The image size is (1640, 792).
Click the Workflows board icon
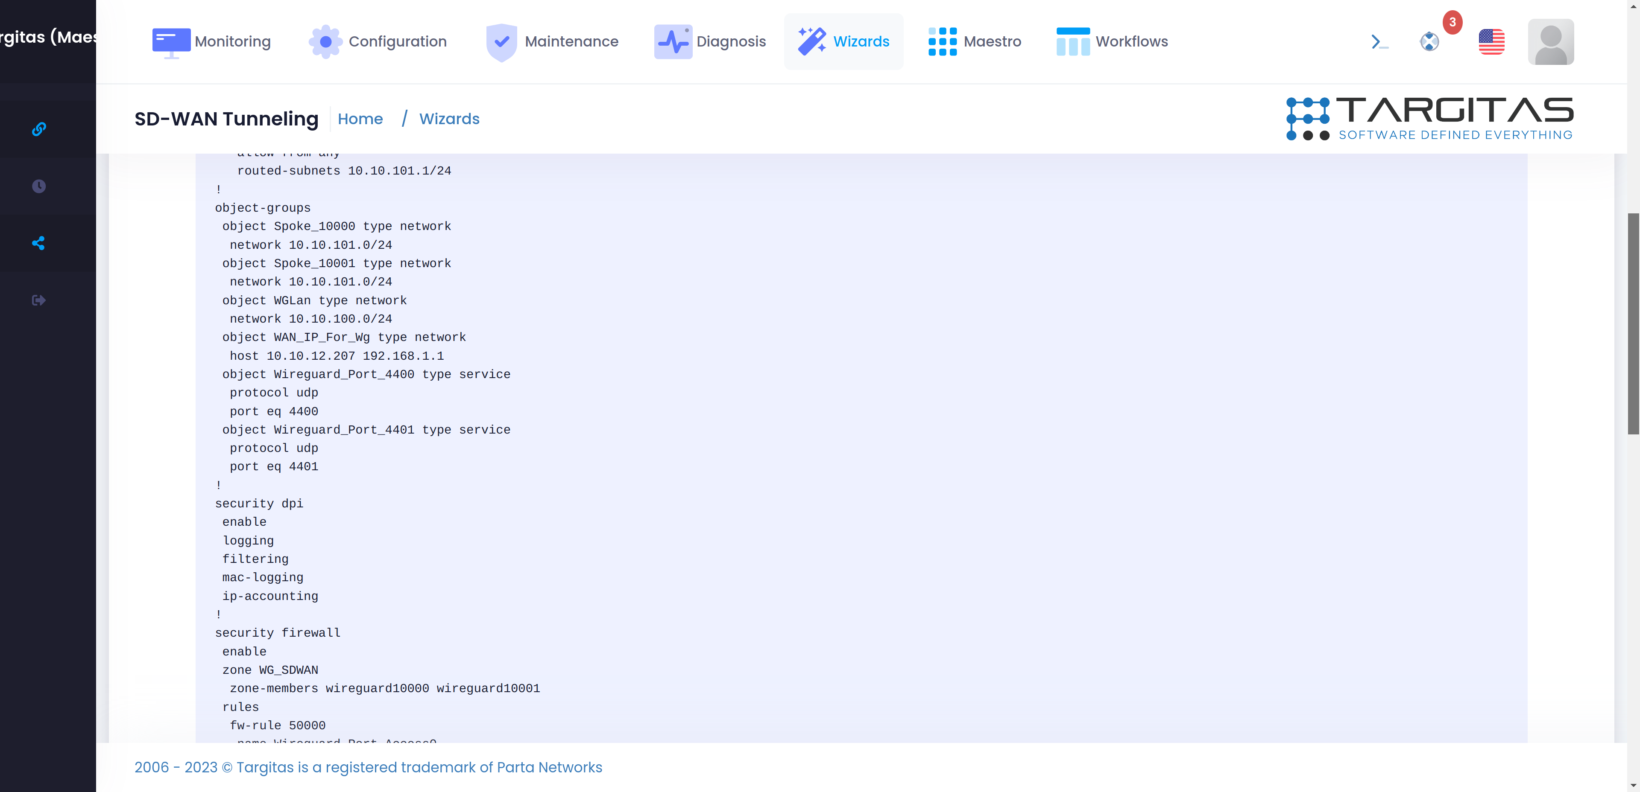pyautogui.click(x=1073, y=41)
